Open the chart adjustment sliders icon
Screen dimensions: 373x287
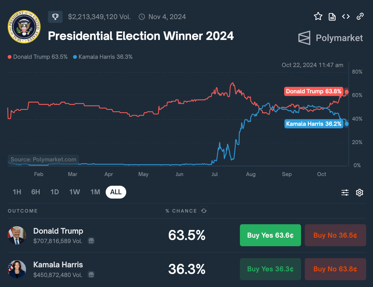pyautogui.click(x=345, y=193)
